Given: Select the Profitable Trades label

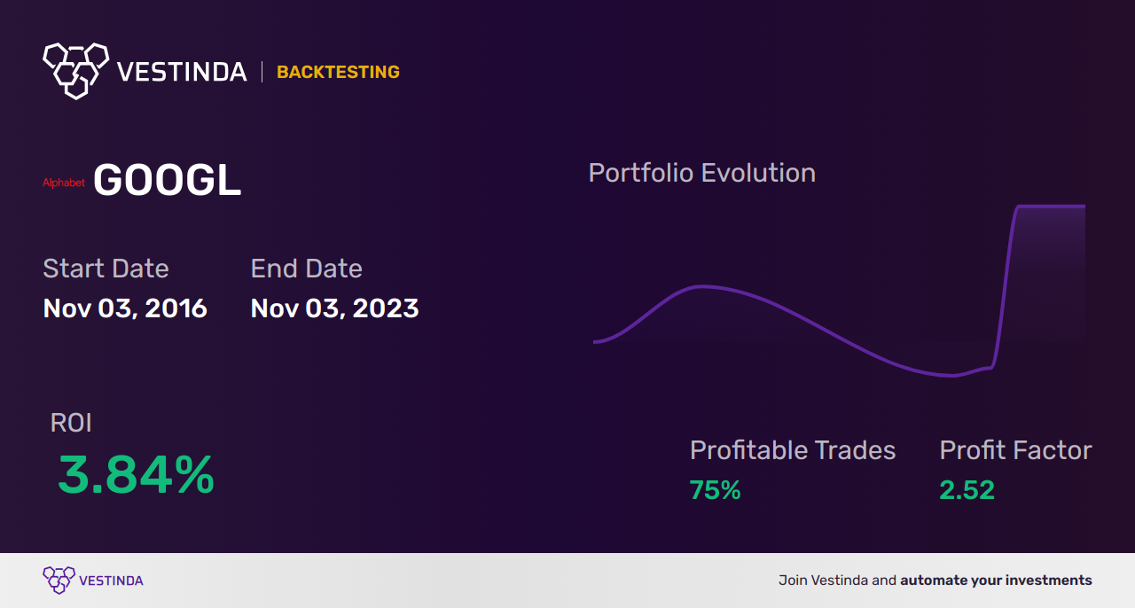Looking at the screenshot, I should click(793, 450).
